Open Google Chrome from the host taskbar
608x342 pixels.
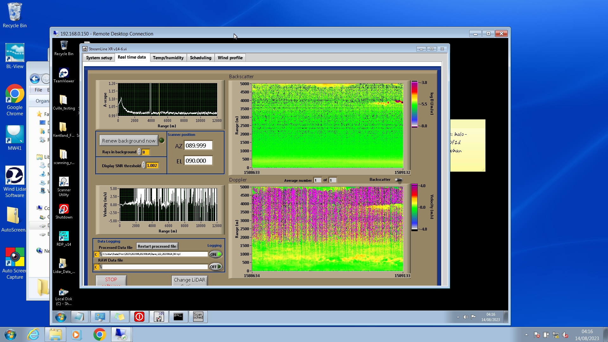(x=99, y=334)
